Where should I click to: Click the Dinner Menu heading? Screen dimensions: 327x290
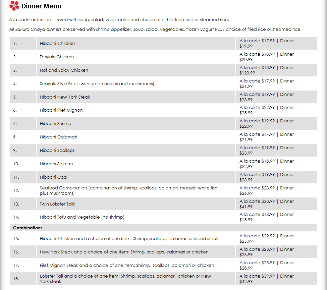tap(41, 6)
